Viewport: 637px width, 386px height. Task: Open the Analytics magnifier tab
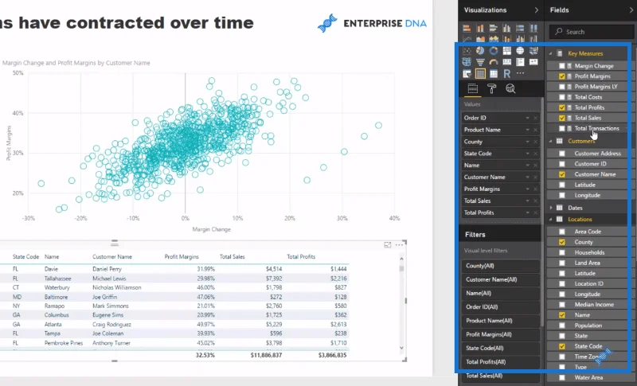510,88
